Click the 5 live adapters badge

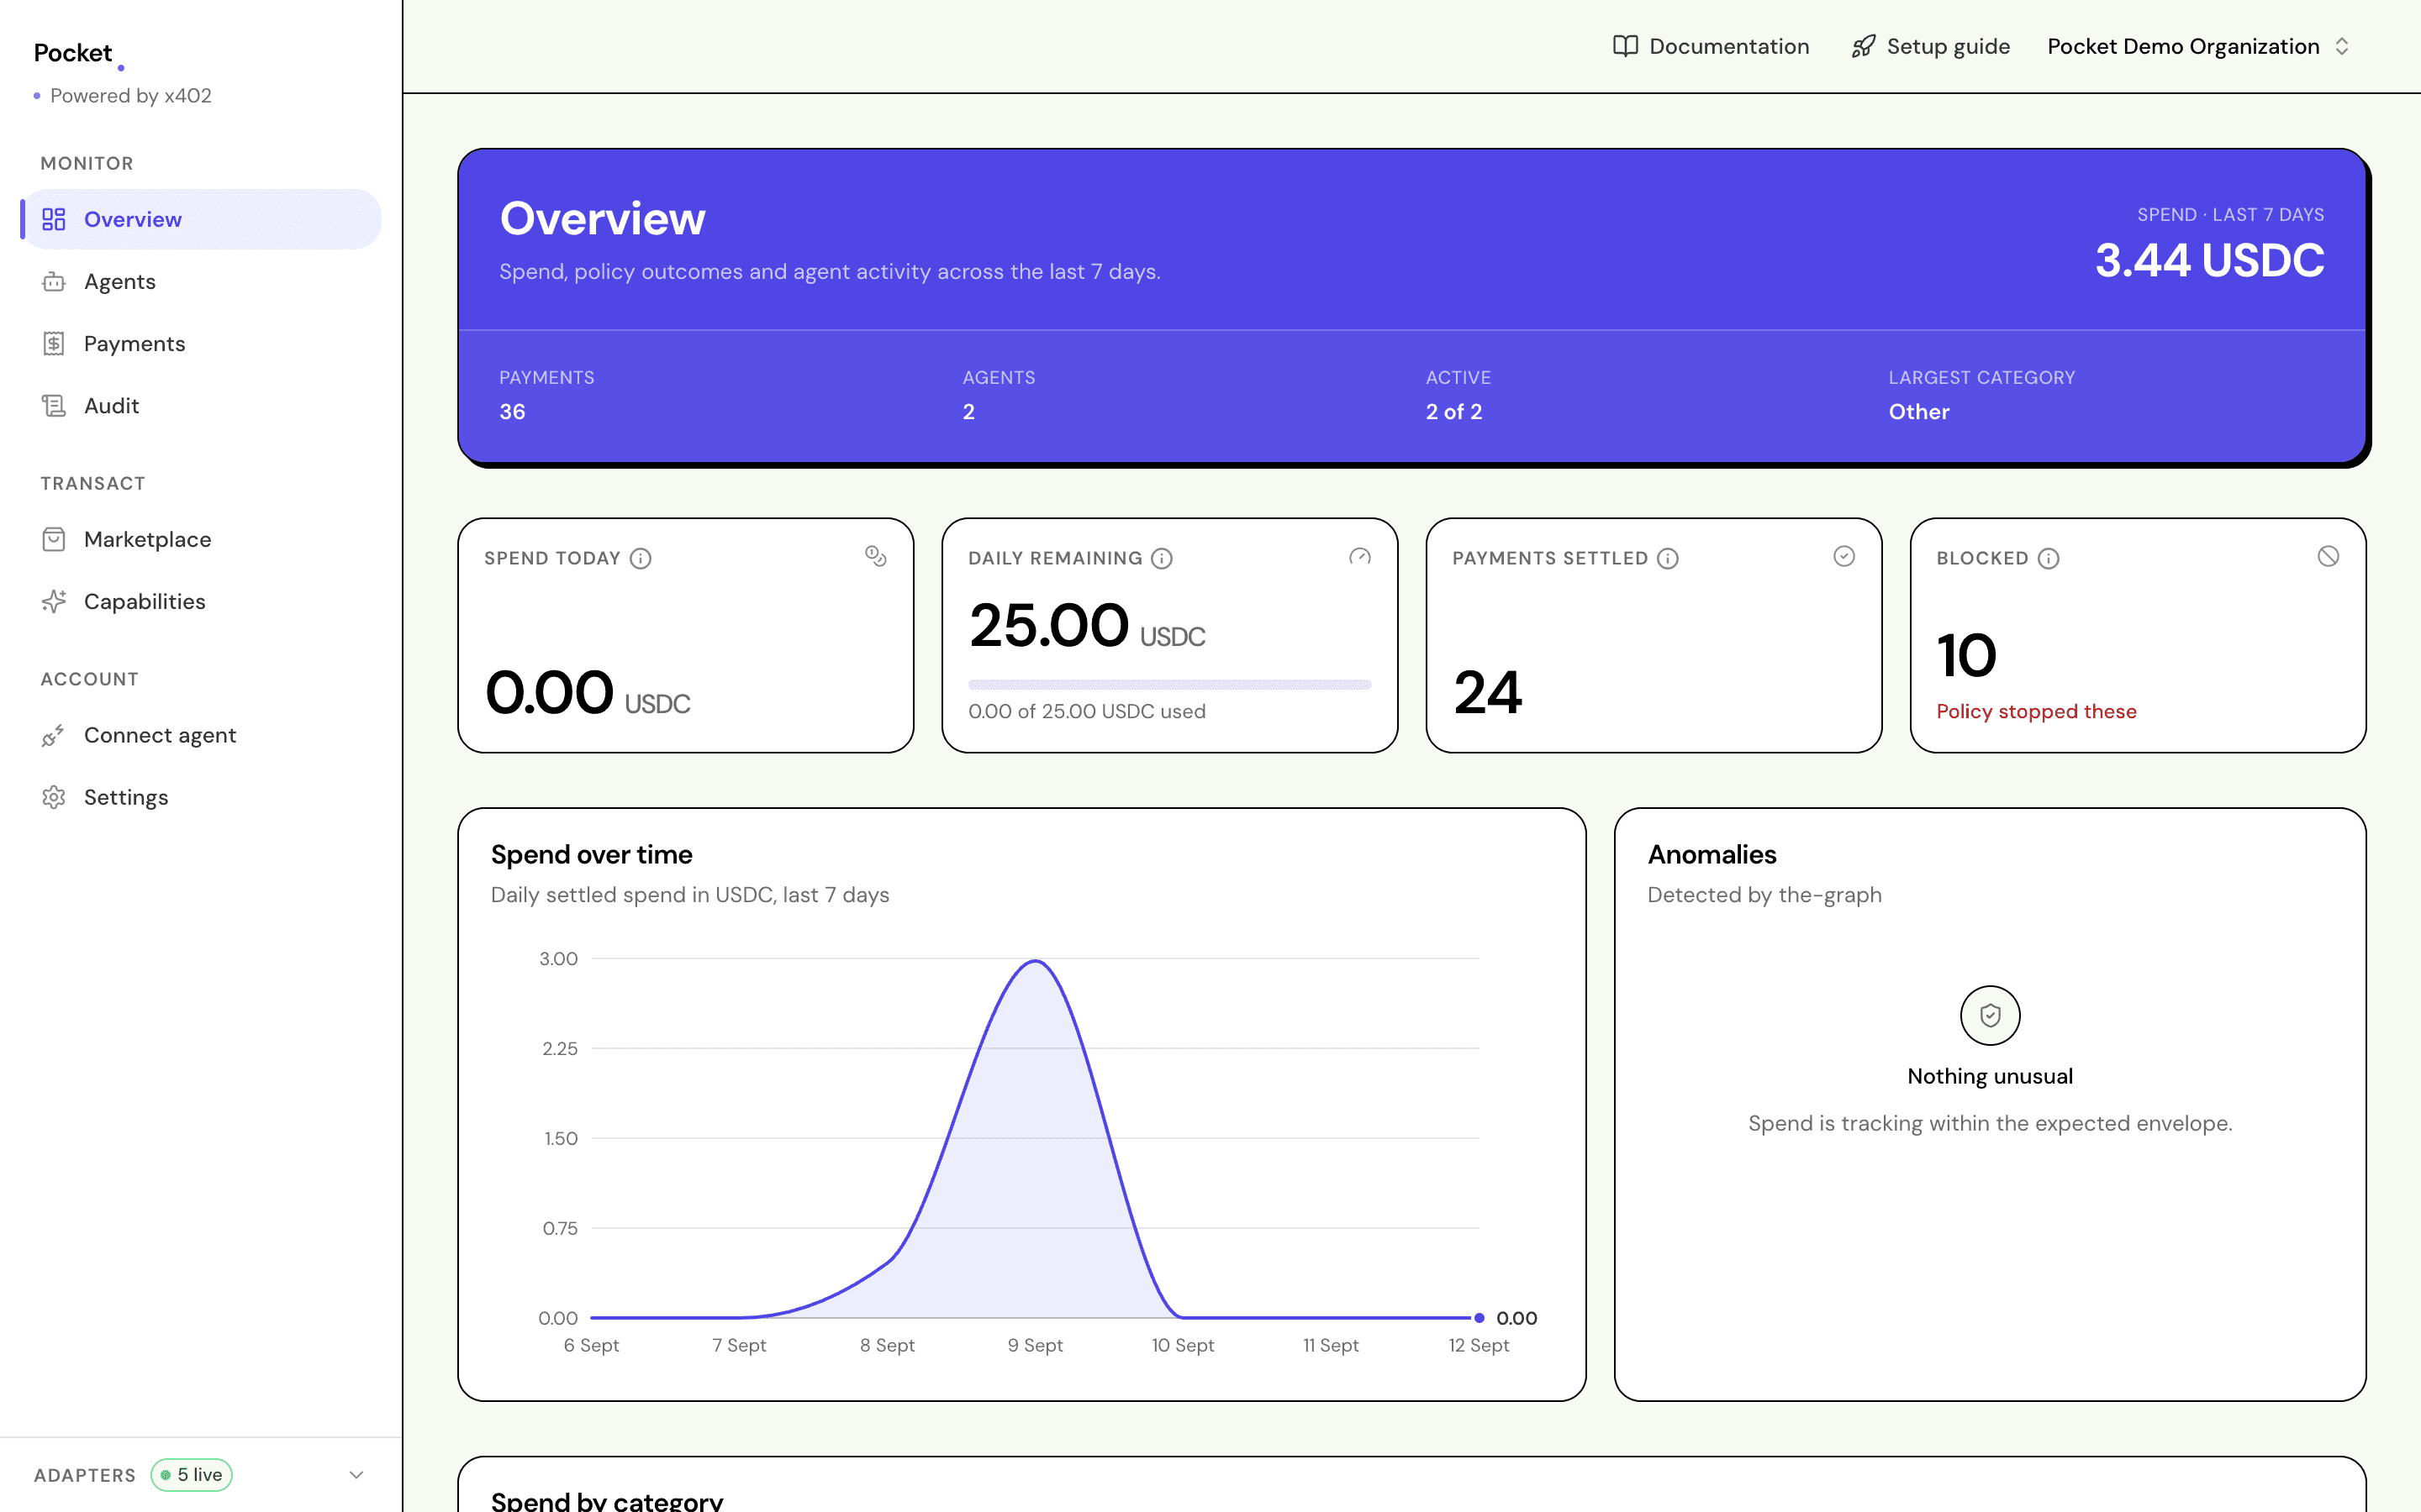tap(191, 1474)
